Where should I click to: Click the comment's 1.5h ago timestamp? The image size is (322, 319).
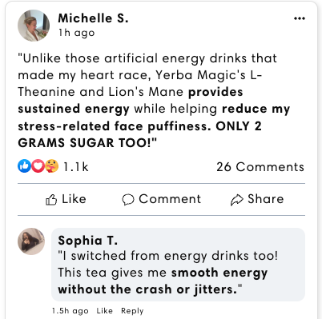point(70,311)
